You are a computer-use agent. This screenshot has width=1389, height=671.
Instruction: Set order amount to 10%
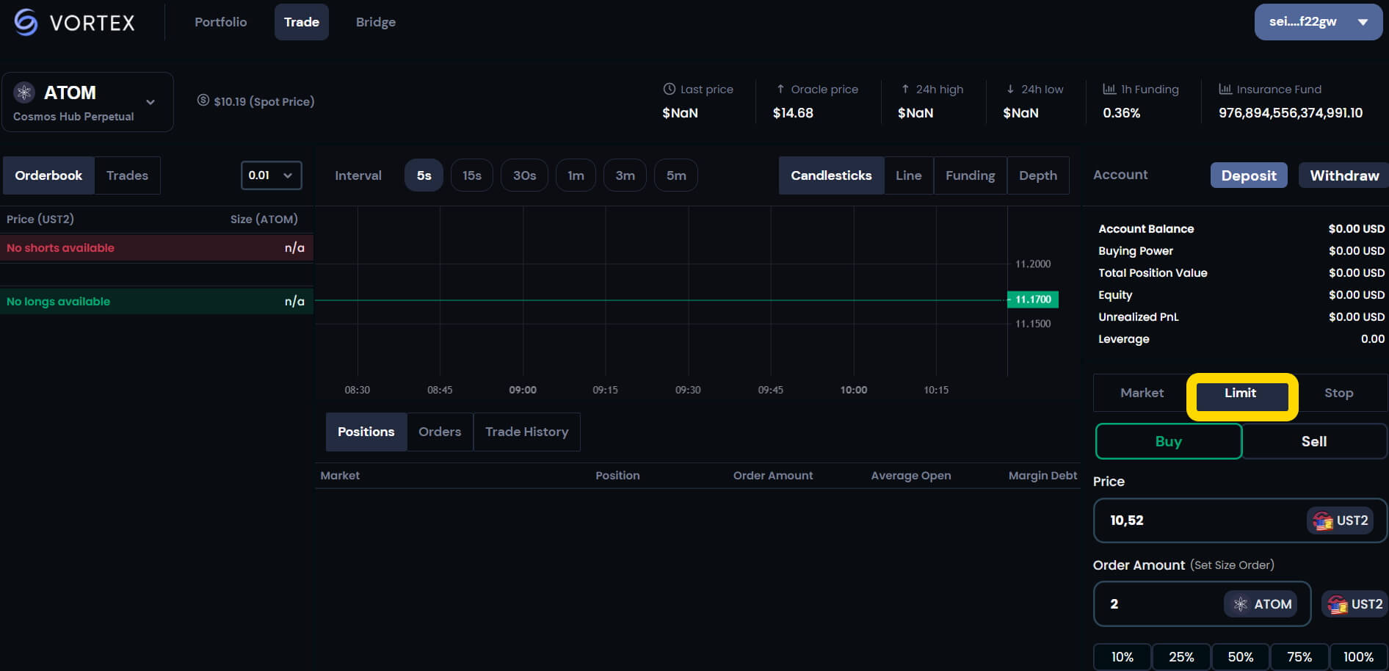1122,657
